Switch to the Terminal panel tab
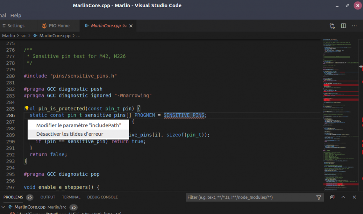This screenshot has width=363, height=214. [71, 197]
